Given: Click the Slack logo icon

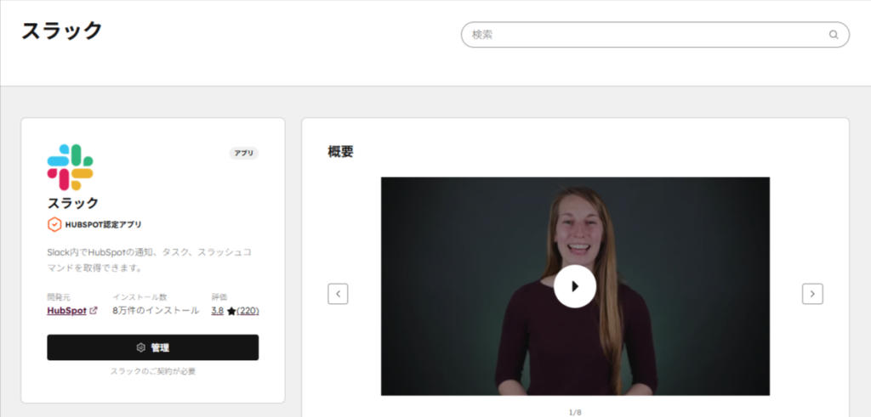Looking at the screenshot, I should [x=70, y=167].
